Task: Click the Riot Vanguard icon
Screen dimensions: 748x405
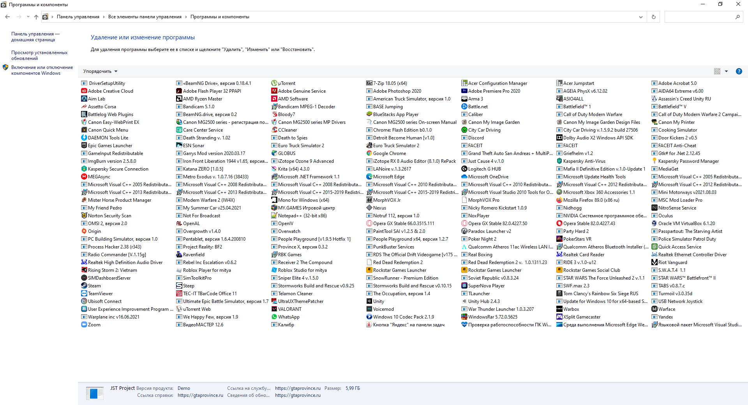Action: pos(654,262)
